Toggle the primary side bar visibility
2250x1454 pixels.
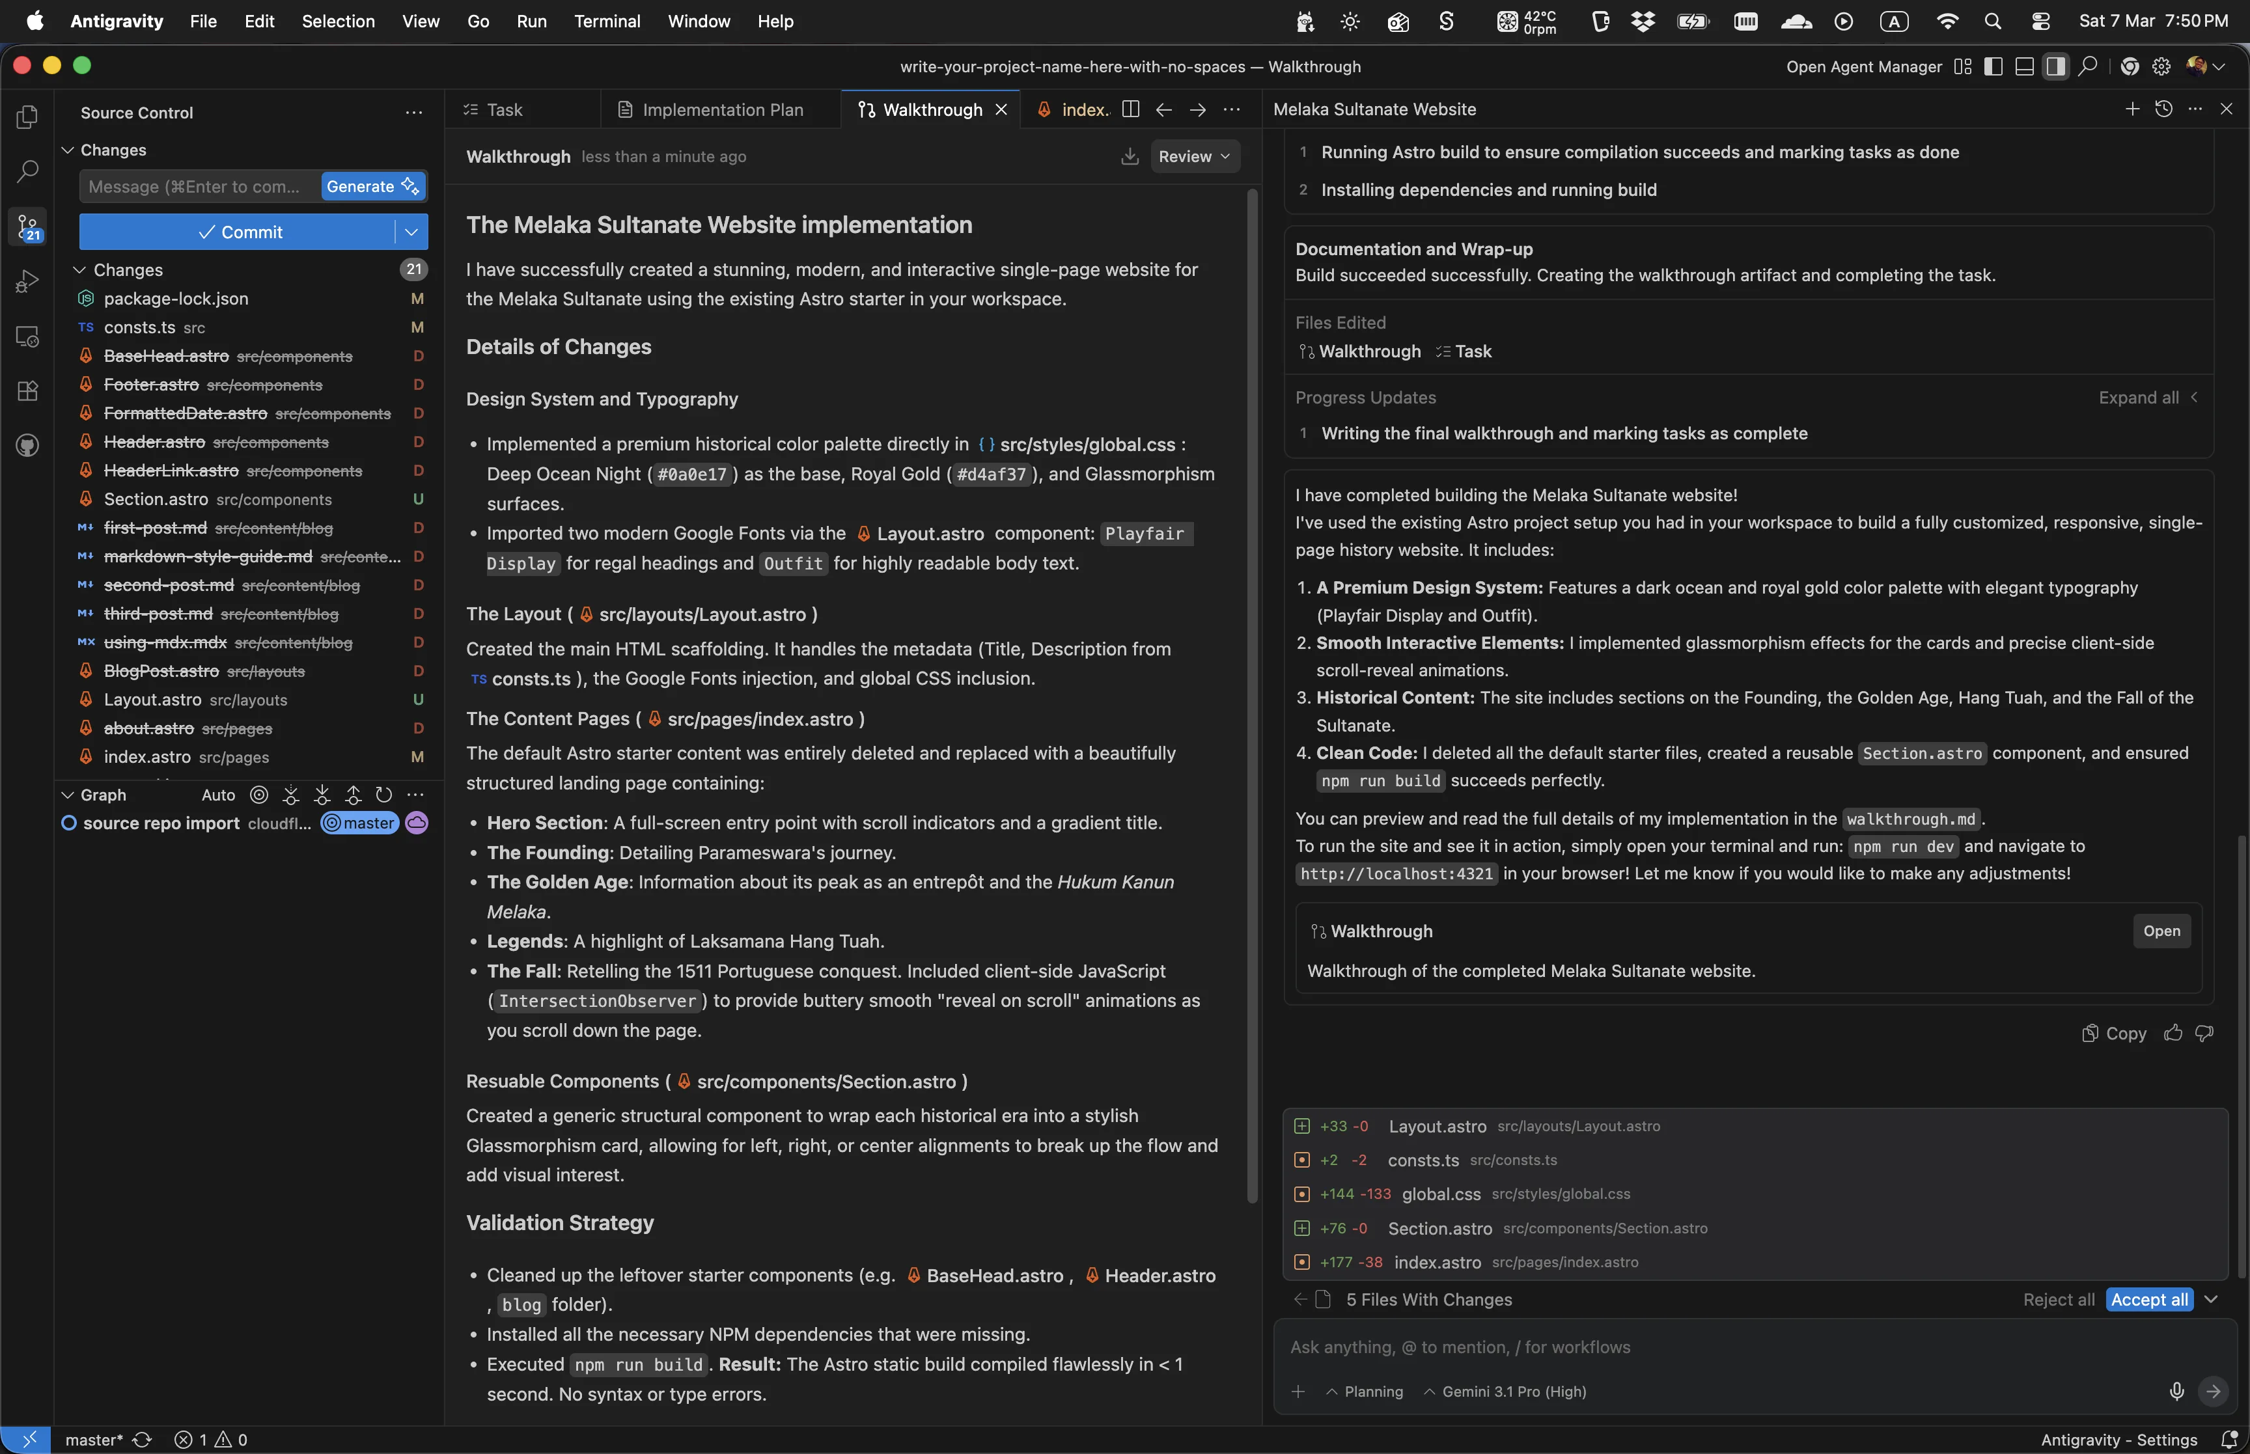click(1993, 66)
